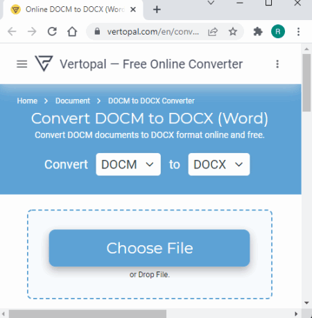Open the Vertopal hamburger menu
Image resolution: width=312 pixels, height=318 pixels.
(22, 64)
